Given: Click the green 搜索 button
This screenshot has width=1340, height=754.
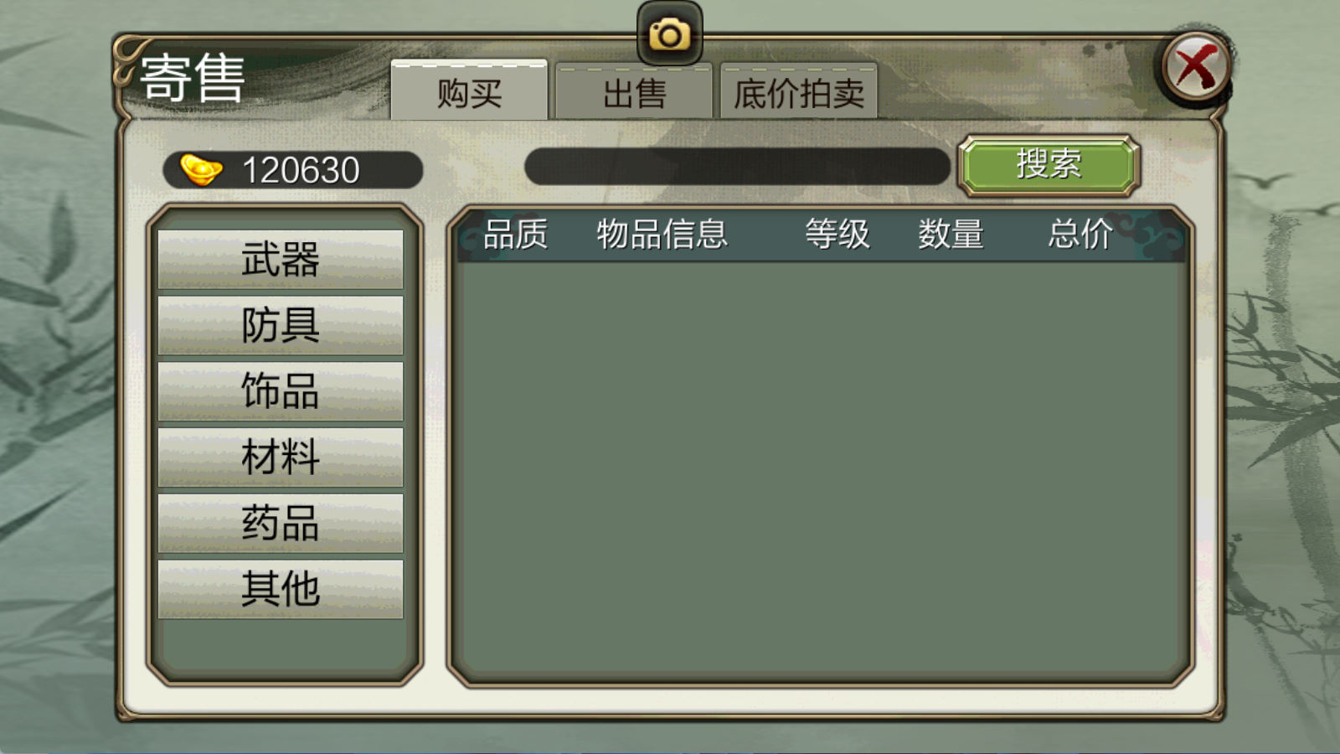Looking at the screenshot, I should (x=1049, y=165).
